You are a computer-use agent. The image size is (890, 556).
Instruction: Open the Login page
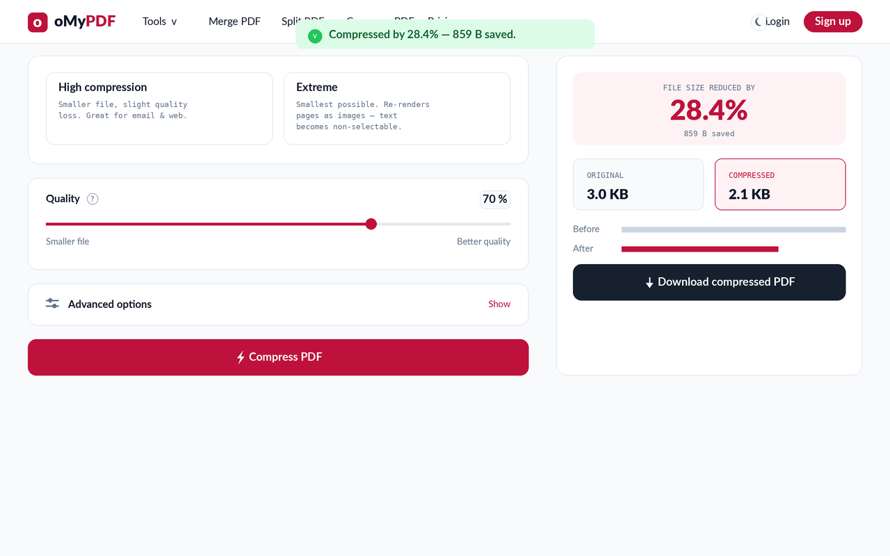777,22
